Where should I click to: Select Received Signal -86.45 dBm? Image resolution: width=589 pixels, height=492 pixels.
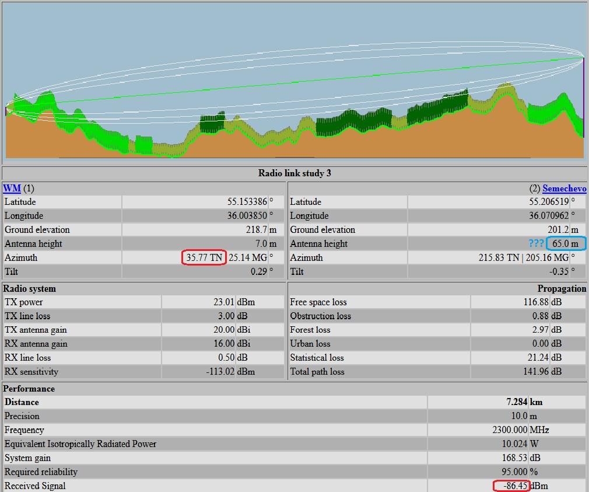[525, 486]
